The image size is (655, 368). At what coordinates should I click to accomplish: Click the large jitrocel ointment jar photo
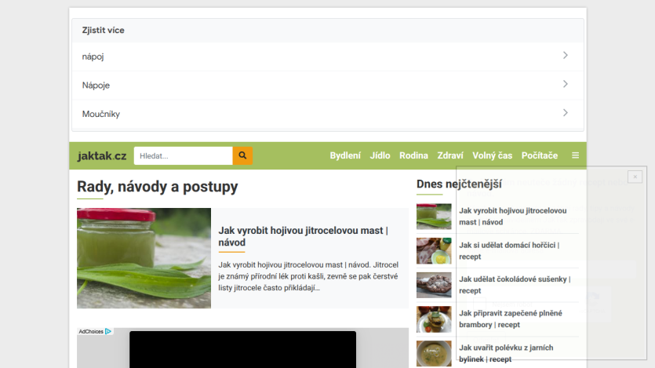pyautogui.click(x=144, y=258)
